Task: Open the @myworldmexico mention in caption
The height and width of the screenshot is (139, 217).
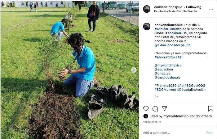Action: [168, 65]
